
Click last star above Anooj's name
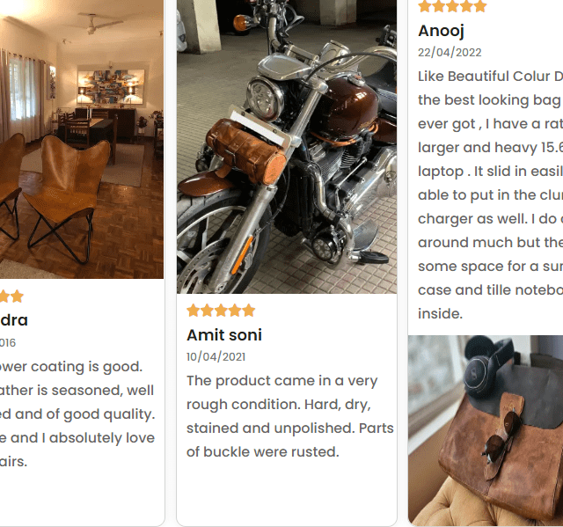tap(480, 6)
